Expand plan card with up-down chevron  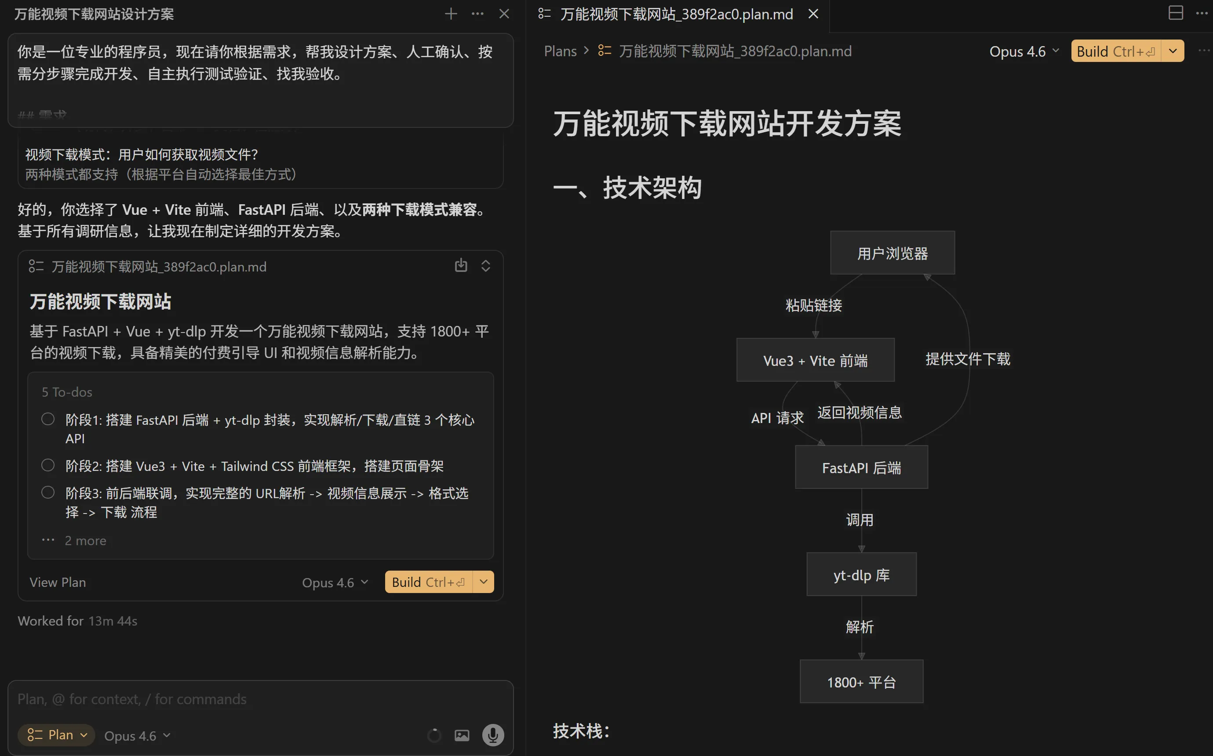485,265
